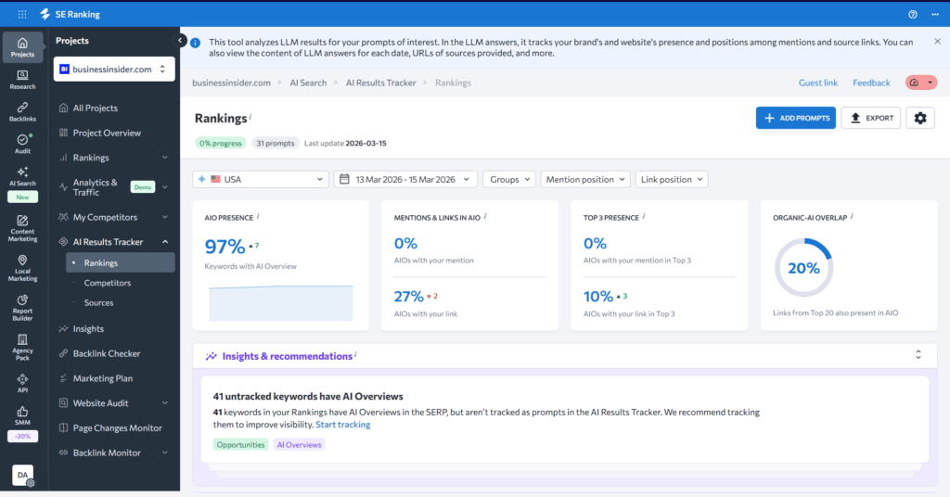
Task: Expand Backlink Monitor sidebar section
Action: (x=165, y=452)
